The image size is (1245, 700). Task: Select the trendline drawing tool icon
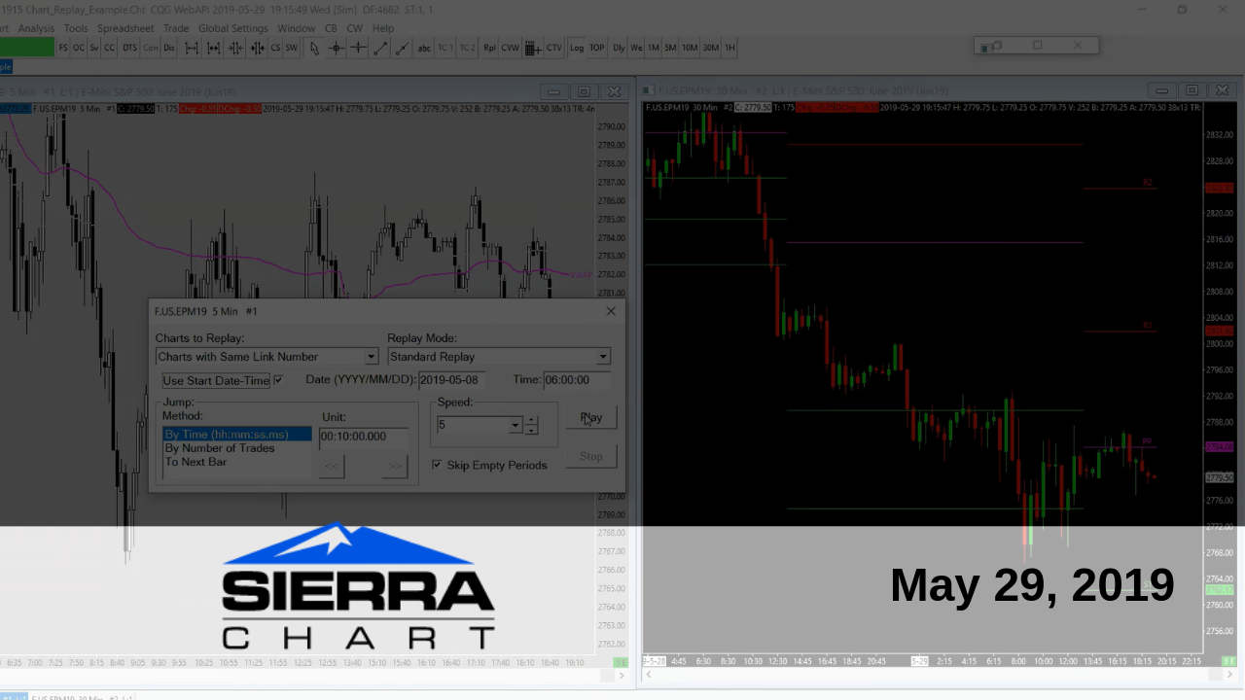pos(379,47)
